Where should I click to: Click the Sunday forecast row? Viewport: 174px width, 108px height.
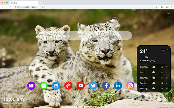pos(154,83)
